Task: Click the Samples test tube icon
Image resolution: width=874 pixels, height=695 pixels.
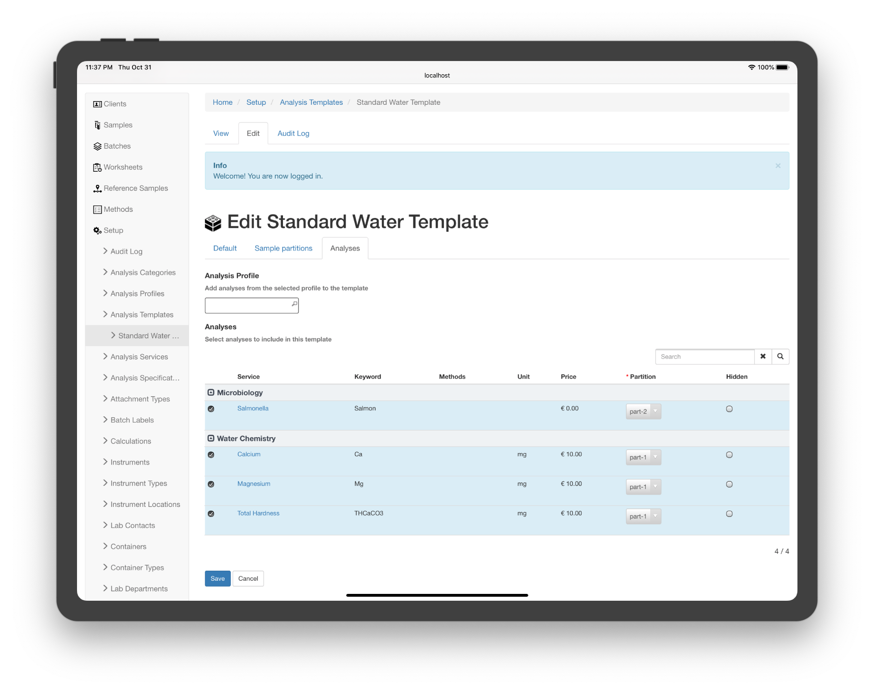Action: pos(97,125)
